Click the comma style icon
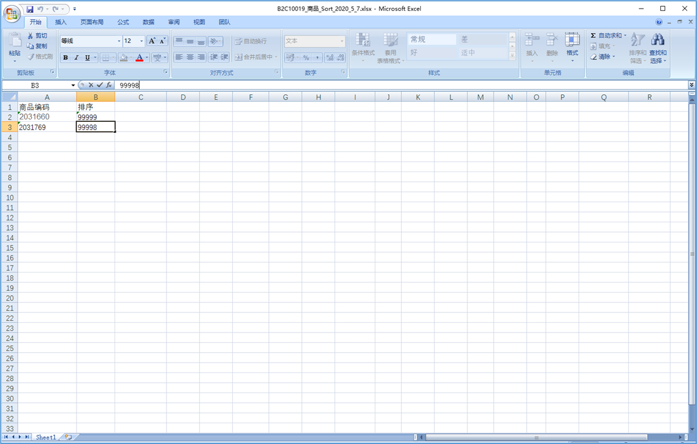 pos(317,58)
